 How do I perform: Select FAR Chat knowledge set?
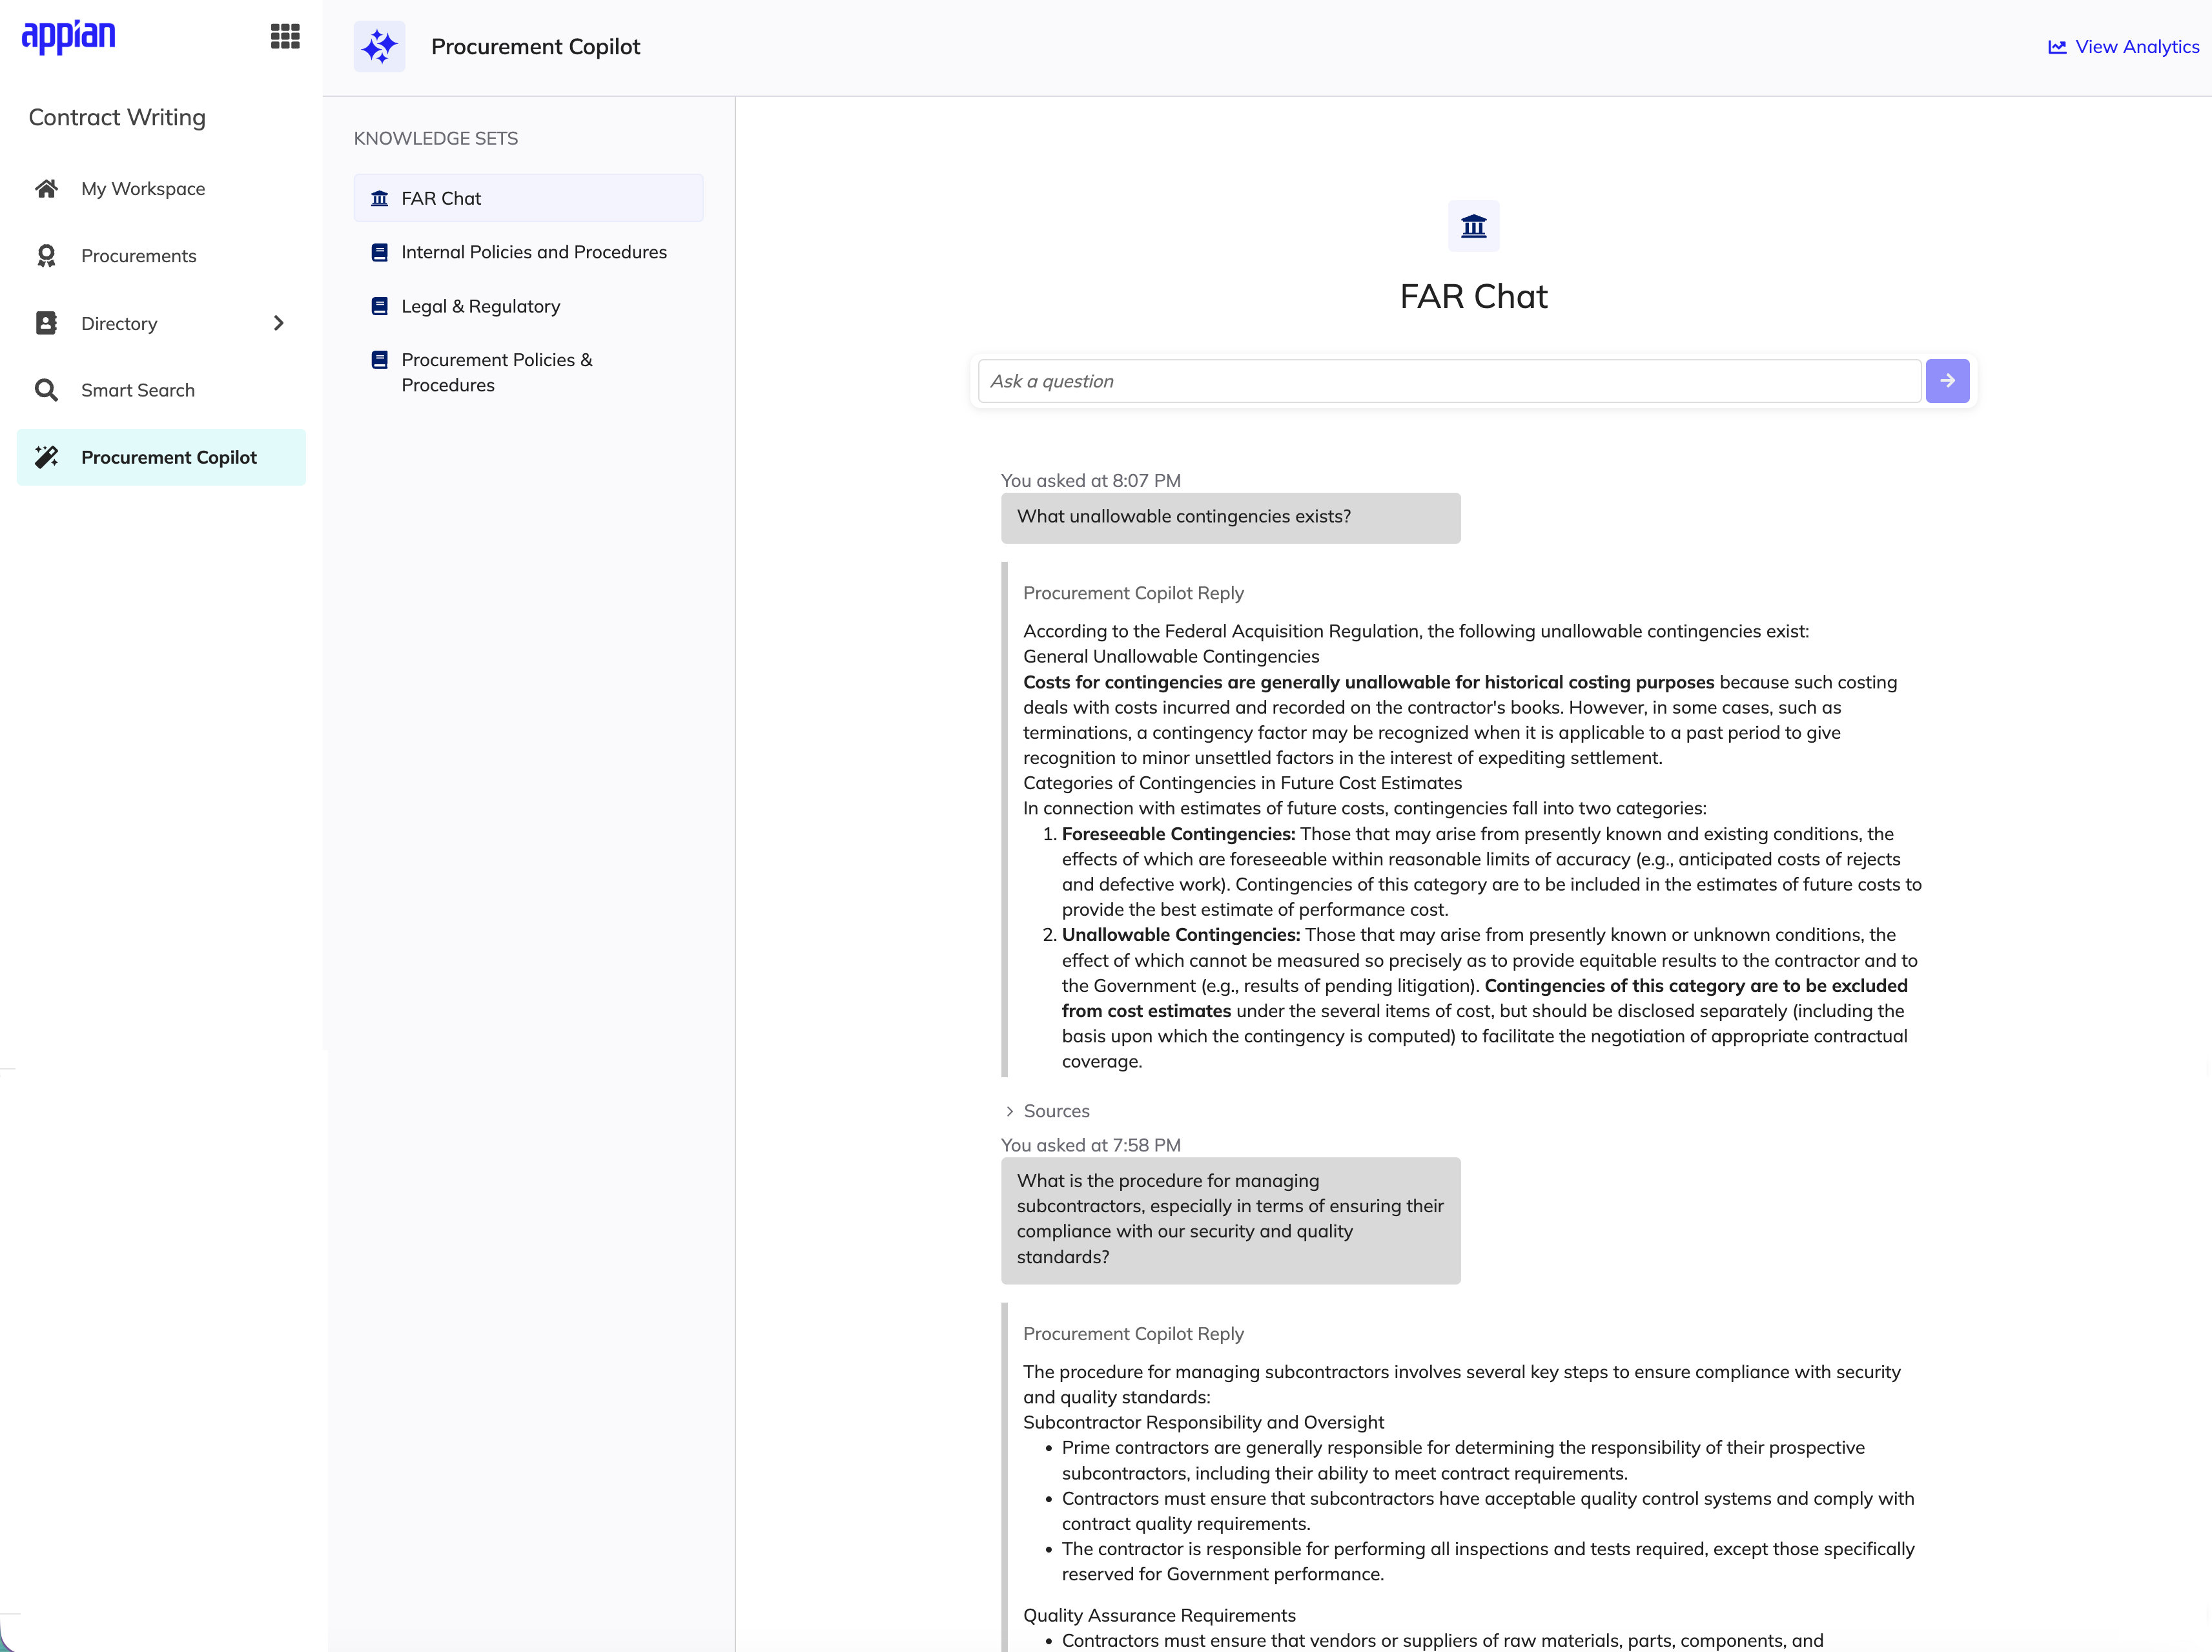click(527, 198)
